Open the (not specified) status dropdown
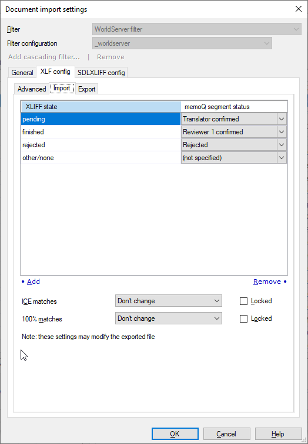The image size is (308, 444). (x=234, y=158)
